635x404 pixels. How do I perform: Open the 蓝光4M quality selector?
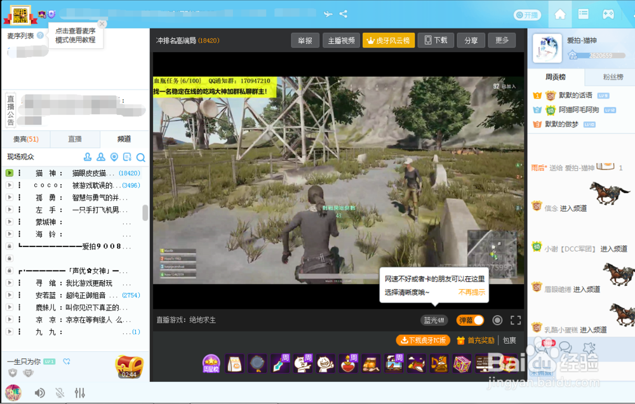point(434,320)
